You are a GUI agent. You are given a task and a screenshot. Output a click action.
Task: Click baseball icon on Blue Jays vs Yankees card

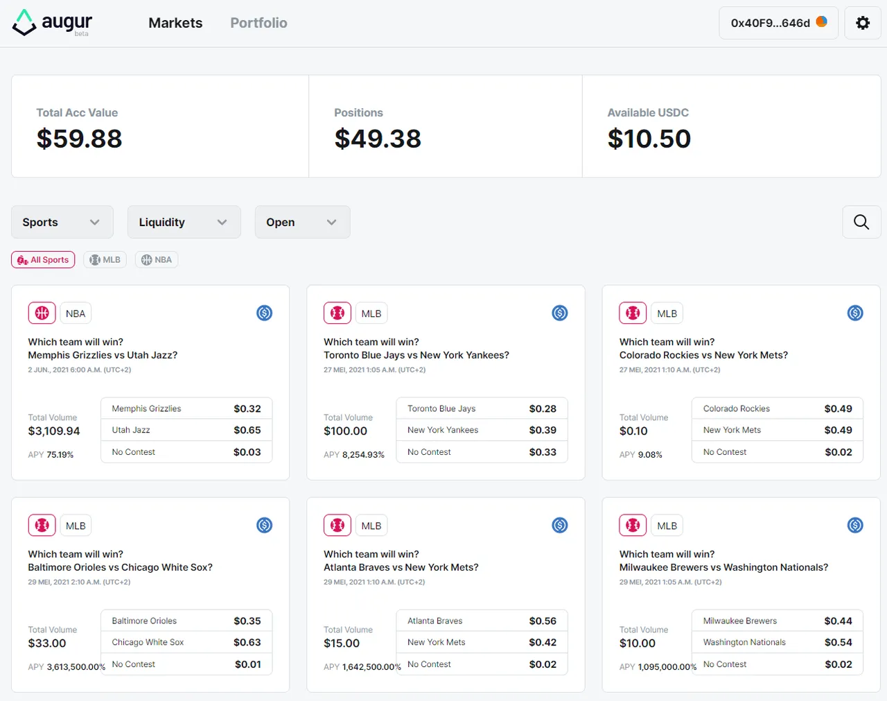click(337, 313)
